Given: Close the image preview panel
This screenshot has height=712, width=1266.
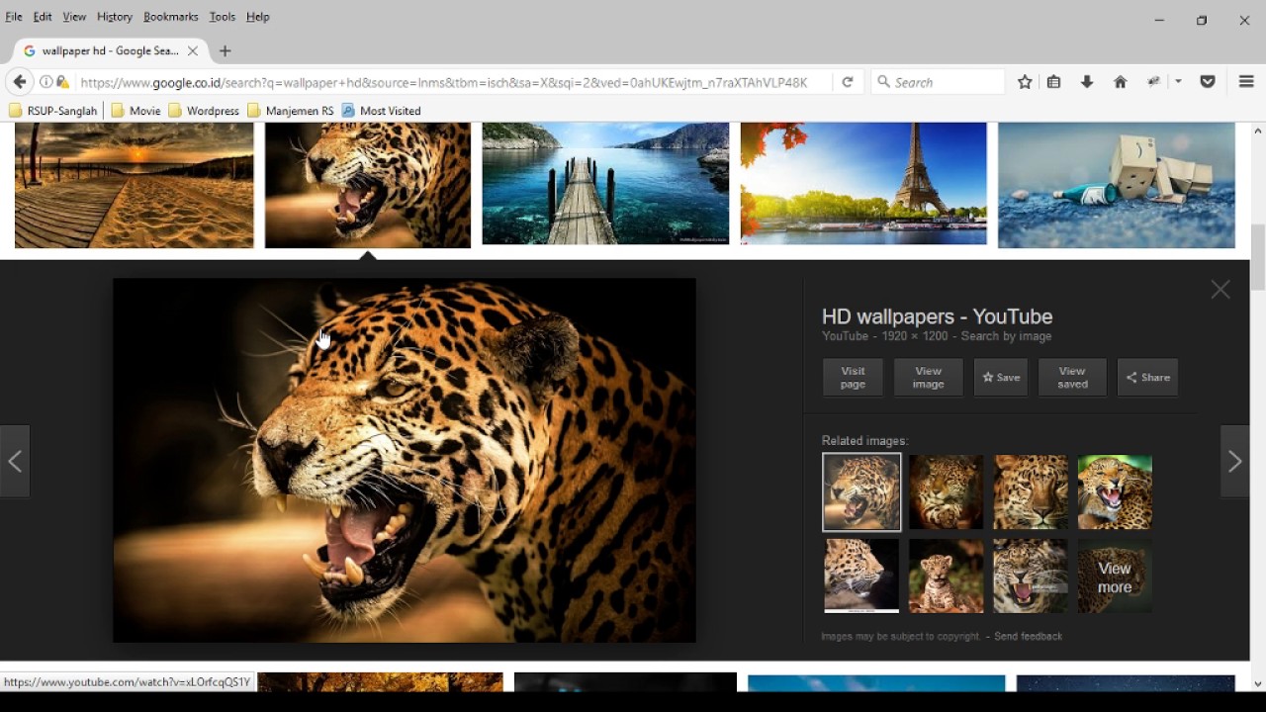Looking at the screenshot, I should point(1221,290).
